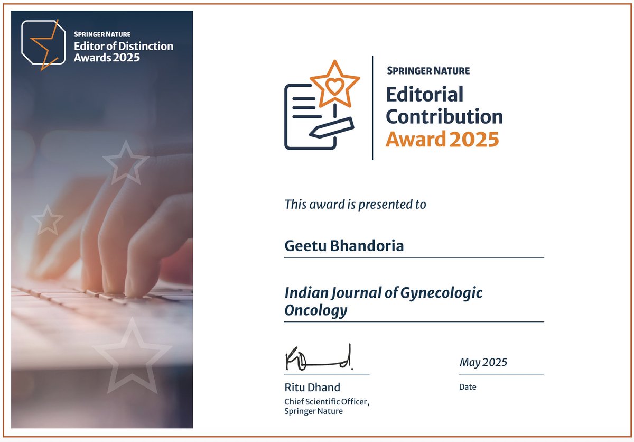Viewport: 634px width, 442px height.
Task: Select the recipient name "Geetu Bhandoria"
Action: coord(344,246)
